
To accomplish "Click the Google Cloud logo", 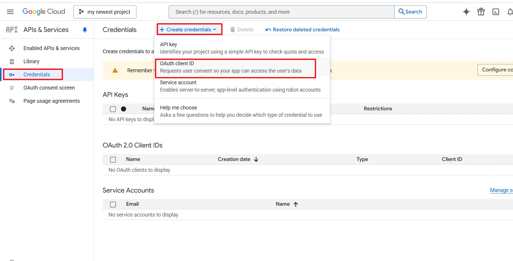I will click(x=44, y=12).
